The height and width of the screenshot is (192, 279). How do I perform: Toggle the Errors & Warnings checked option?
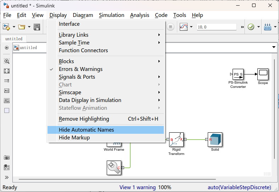click(106, 69)
